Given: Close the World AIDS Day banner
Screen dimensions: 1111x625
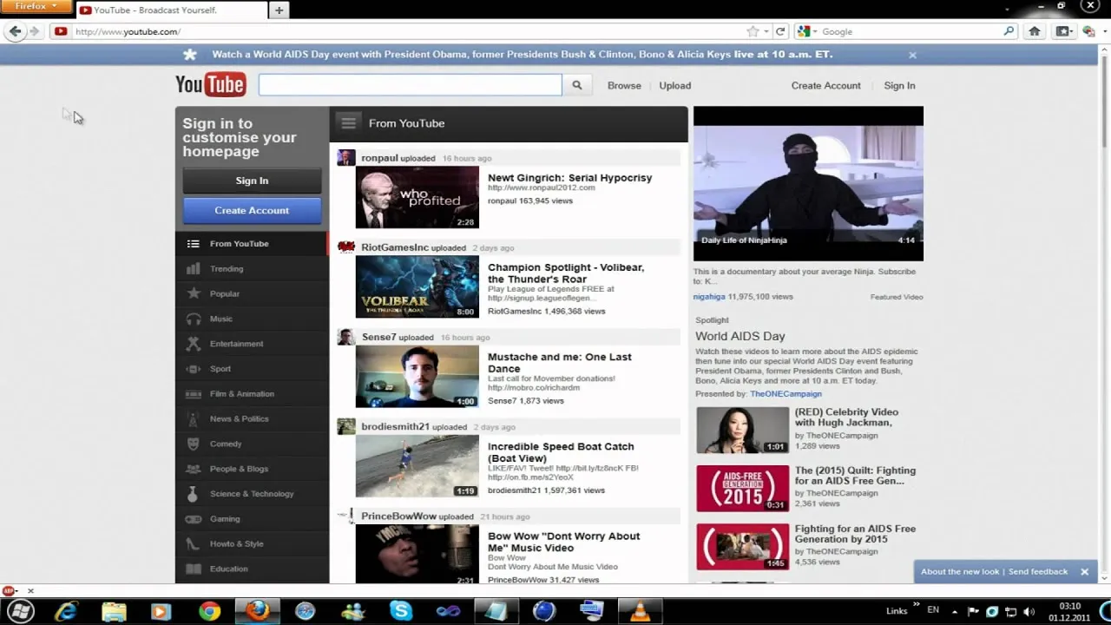Looking at the screenshot, I should [912, 55].
